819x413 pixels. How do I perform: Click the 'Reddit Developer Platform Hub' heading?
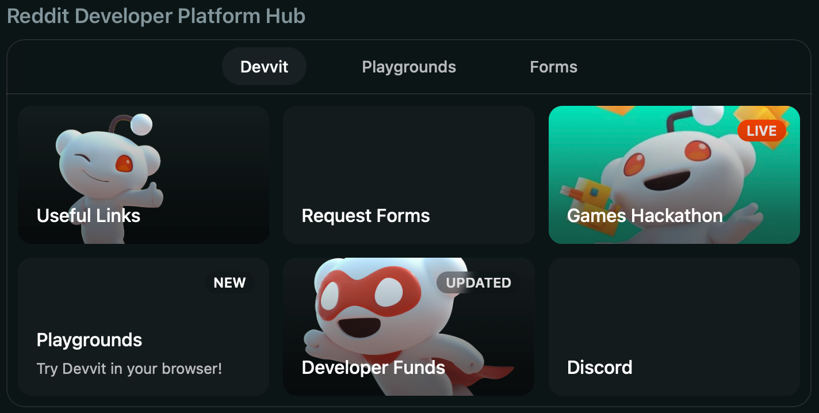(156, 16)
